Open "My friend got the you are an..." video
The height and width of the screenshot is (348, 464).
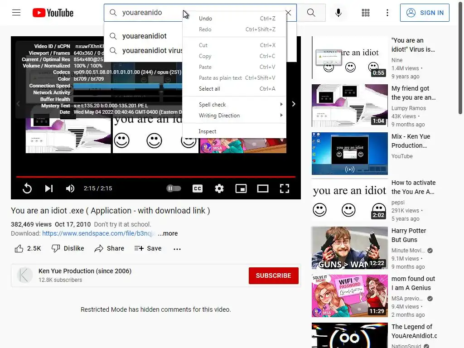pyautogui.click(x=413, y=93)
